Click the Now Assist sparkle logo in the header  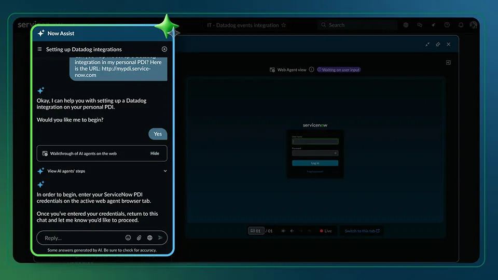(41, 33)
